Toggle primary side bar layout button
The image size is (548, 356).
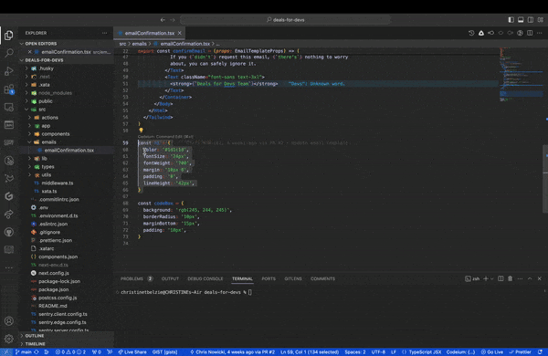pyautogui.click(x=511, y=20)
